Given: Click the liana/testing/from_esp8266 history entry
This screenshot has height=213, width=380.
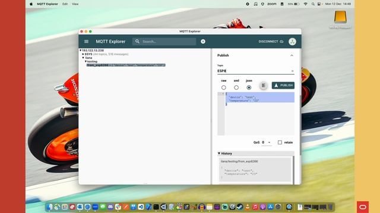Looking at the screenshot, I should click(255, 170).
